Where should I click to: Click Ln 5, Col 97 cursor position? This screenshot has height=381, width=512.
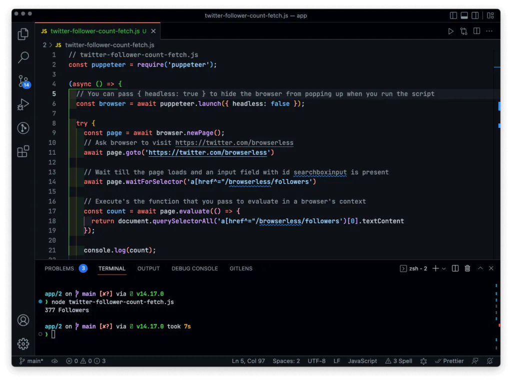coord(248,361)
